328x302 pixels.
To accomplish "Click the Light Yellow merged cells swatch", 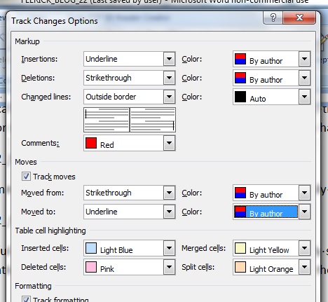I will point(240,248).
